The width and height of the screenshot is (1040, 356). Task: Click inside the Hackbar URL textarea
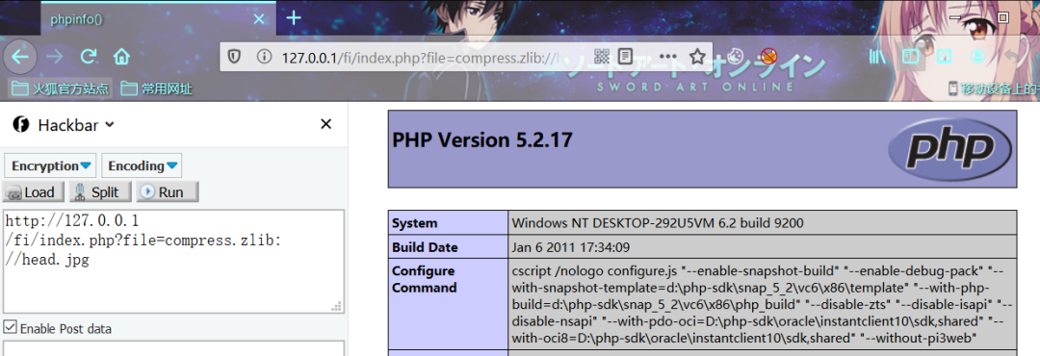(173, 261)
